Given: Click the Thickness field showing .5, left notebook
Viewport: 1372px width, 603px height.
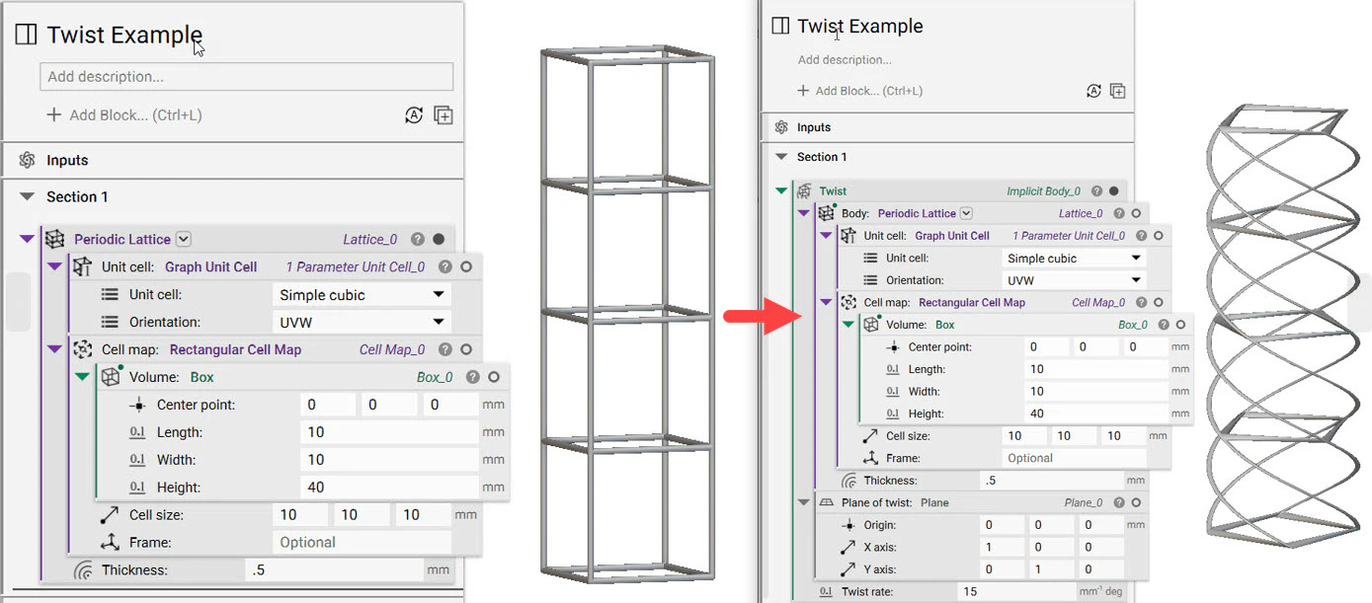Looking at the screenshot, I should pos(334,570).
